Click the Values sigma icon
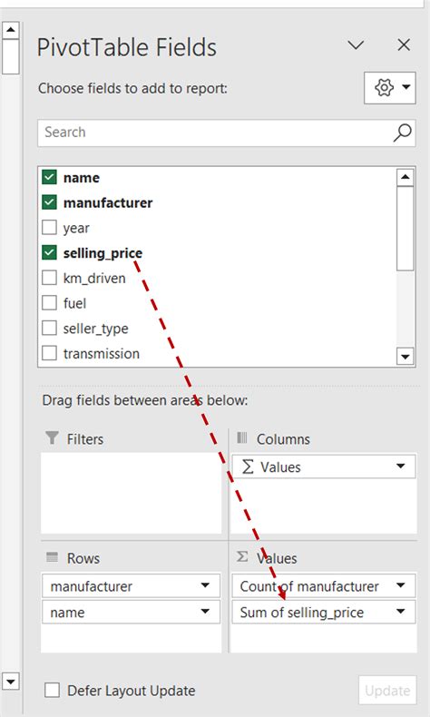Screen dimensions: 430x717 242,556
